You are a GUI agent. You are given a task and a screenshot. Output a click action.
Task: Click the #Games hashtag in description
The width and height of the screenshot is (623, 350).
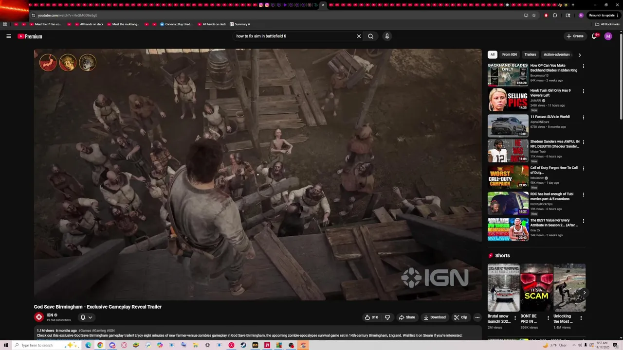click(85, 331)
